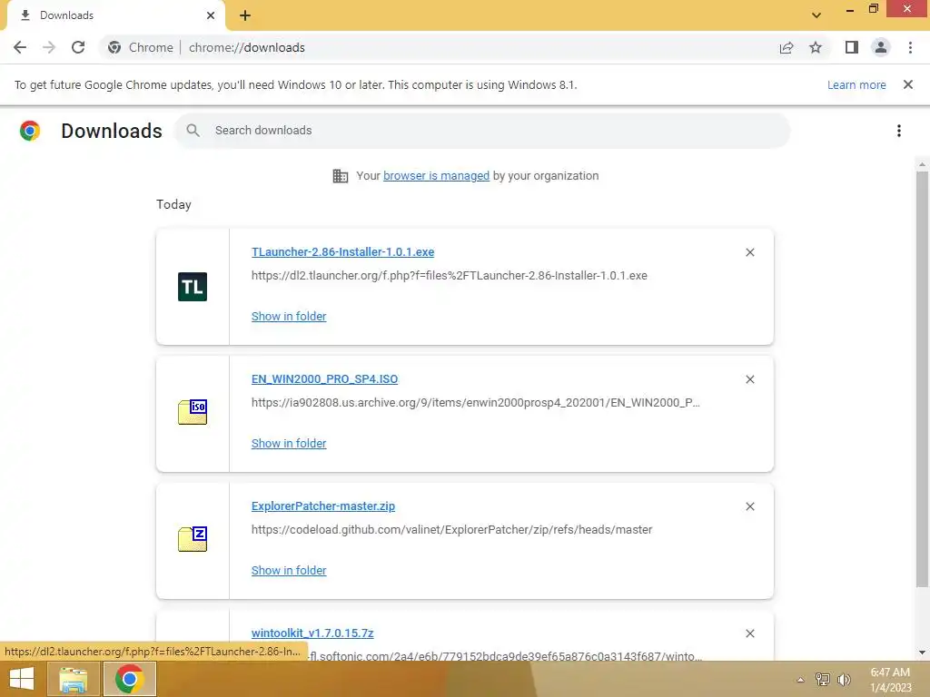Open the 'browser is managed' link
The height and width of the screenshot is (697, 930).
pyautogui.click(x=436, y=176)
